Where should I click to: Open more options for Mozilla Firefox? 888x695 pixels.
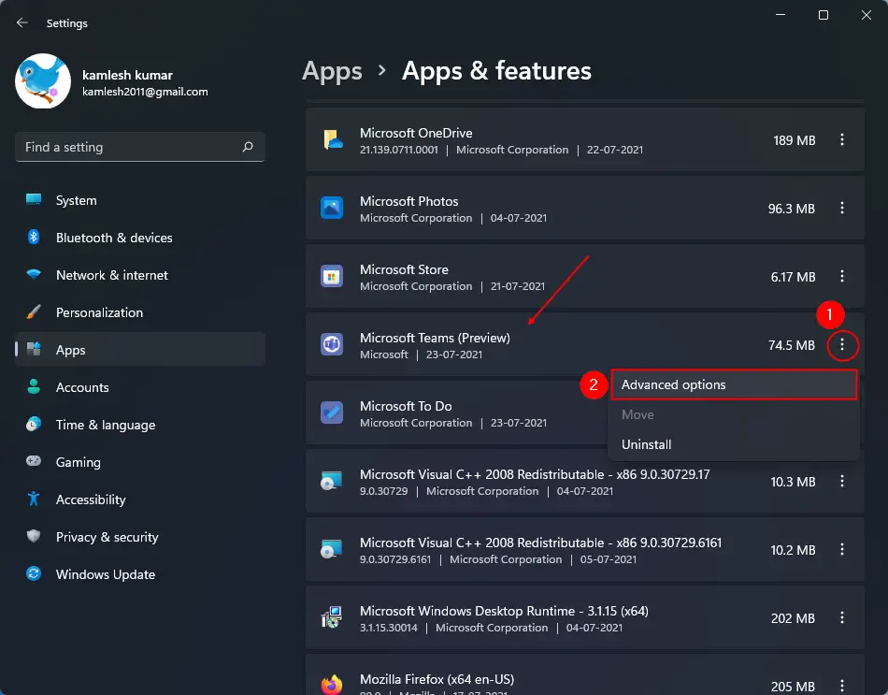842,686
